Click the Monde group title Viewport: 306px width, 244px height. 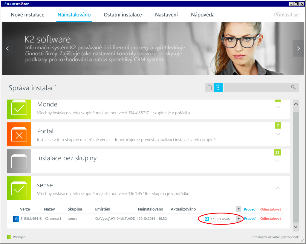[47, 104]
